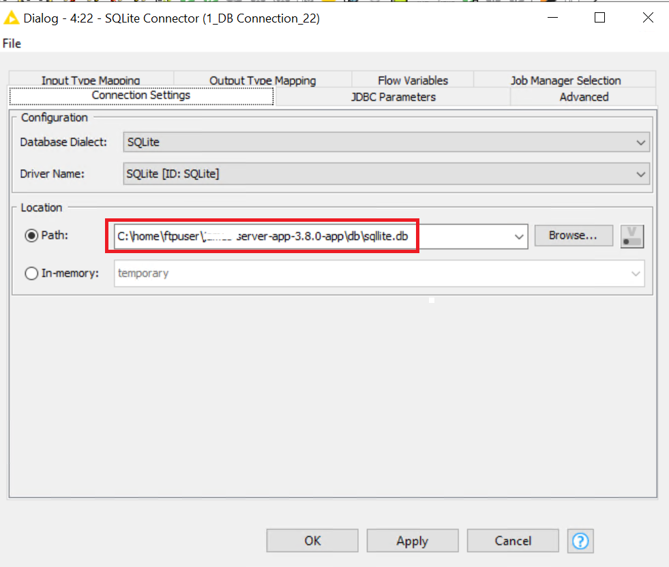The height and width of the screenshot is (567, 669).
Task: Switch to the Flow Variables tab
Action: (x=413, y=80)
